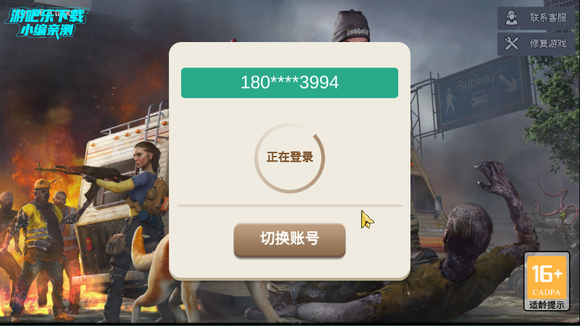Click the pedestrian symbol on Subway sign
The width and height of the screenshot is (580, 326).
(x=449, y=101)
